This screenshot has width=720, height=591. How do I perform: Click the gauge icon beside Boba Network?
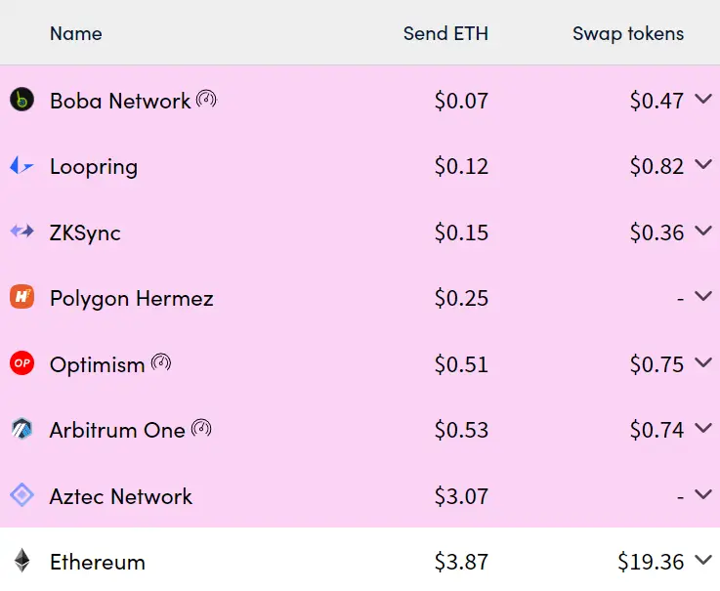[206, 99]
